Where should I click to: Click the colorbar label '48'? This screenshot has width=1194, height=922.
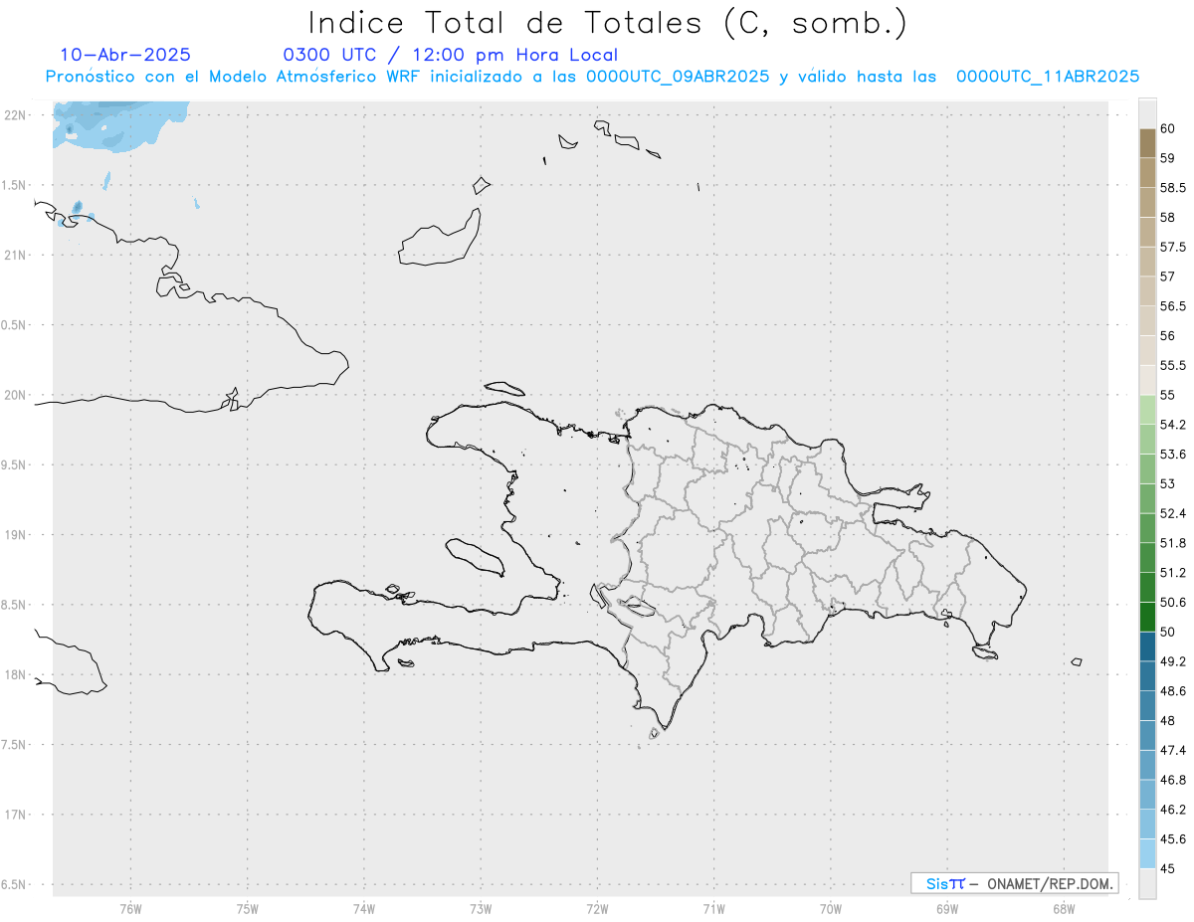tap(1167, 720)
